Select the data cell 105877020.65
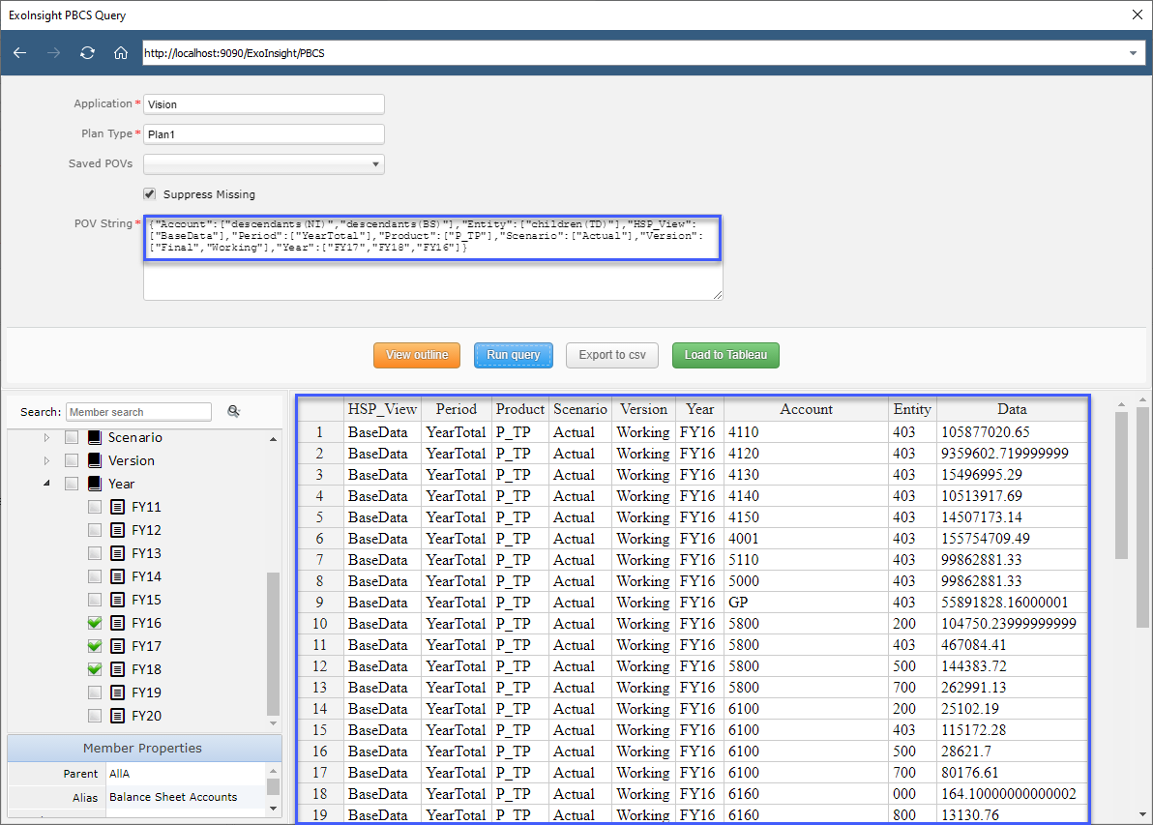Viewport: 1153px width, 825px height. coord(1012,432)
